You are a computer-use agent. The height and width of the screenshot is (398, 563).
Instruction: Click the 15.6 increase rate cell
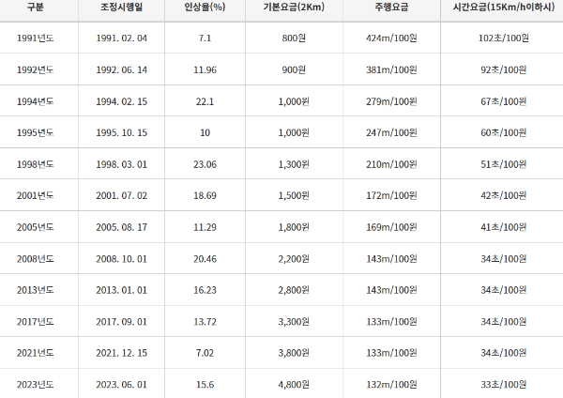click(x=205, y=385)
